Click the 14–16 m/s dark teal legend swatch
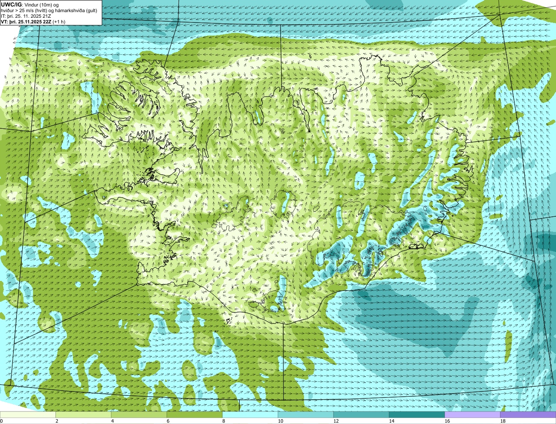 tap(417, 415)
